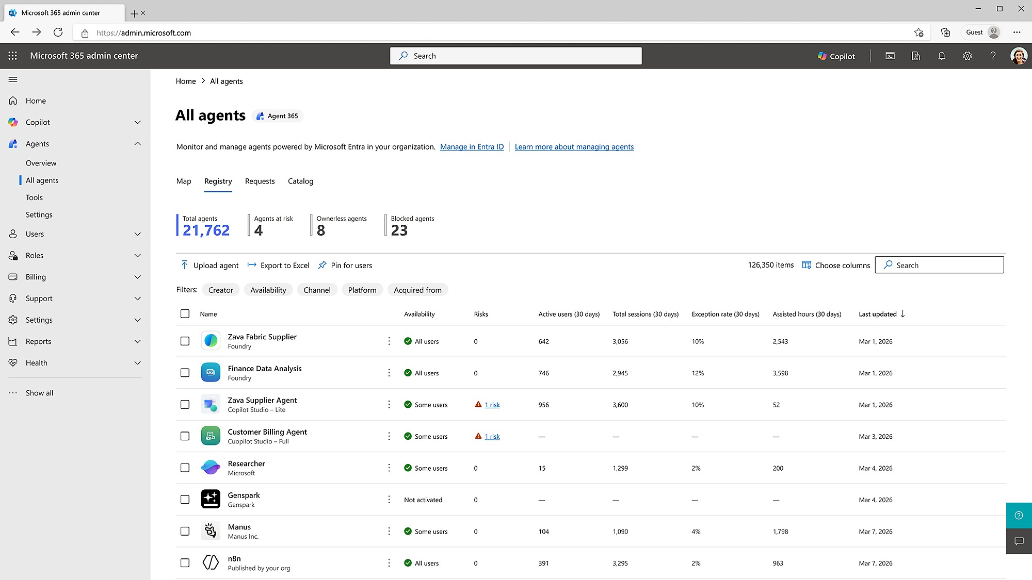Screen dimensions: 1032x580
Task: Collapse the Agents navigation section
Action: coord(137,144)
